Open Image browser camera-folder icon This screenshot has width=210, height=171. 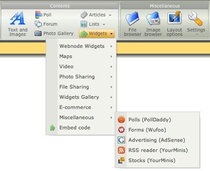pos(153,19)
